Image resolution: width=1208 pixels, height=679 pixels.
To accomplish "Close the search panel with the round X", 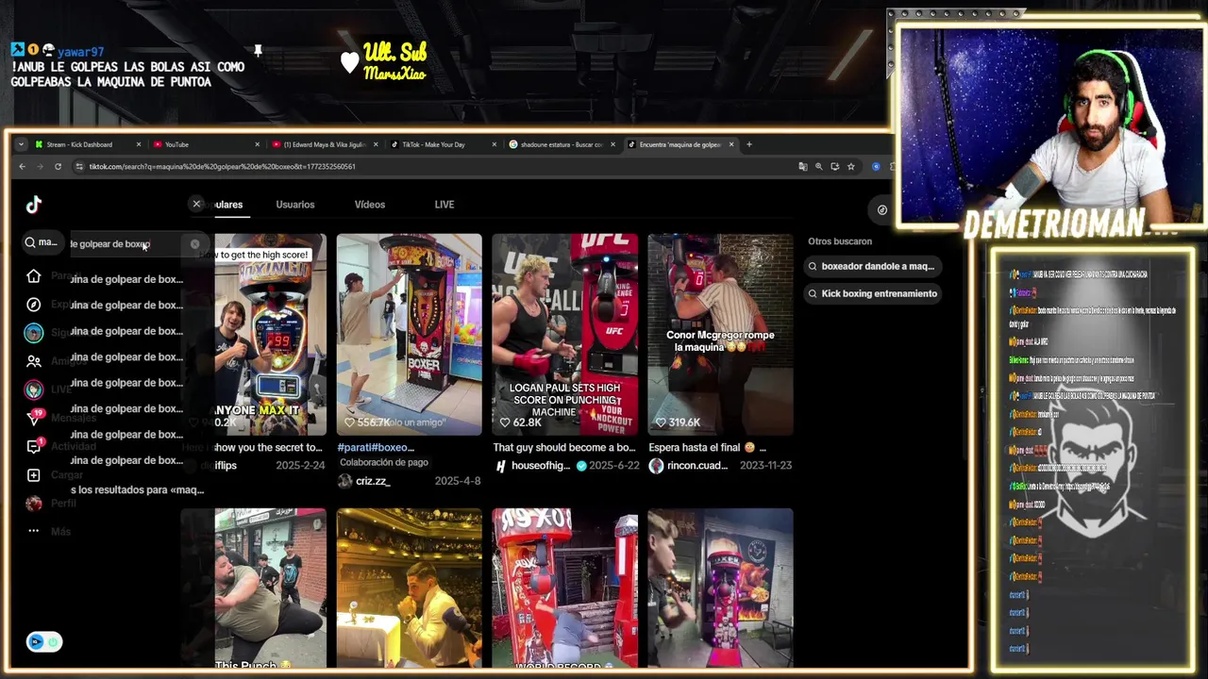I will (x=196, y=204).
